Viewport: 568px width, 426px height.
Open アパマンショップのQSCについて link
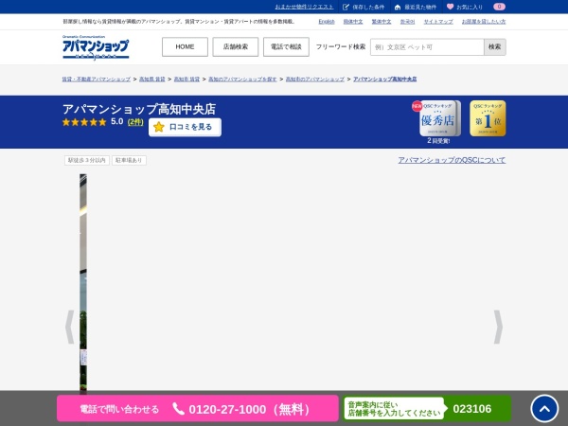pyautogui.click(x=452, y=160)
